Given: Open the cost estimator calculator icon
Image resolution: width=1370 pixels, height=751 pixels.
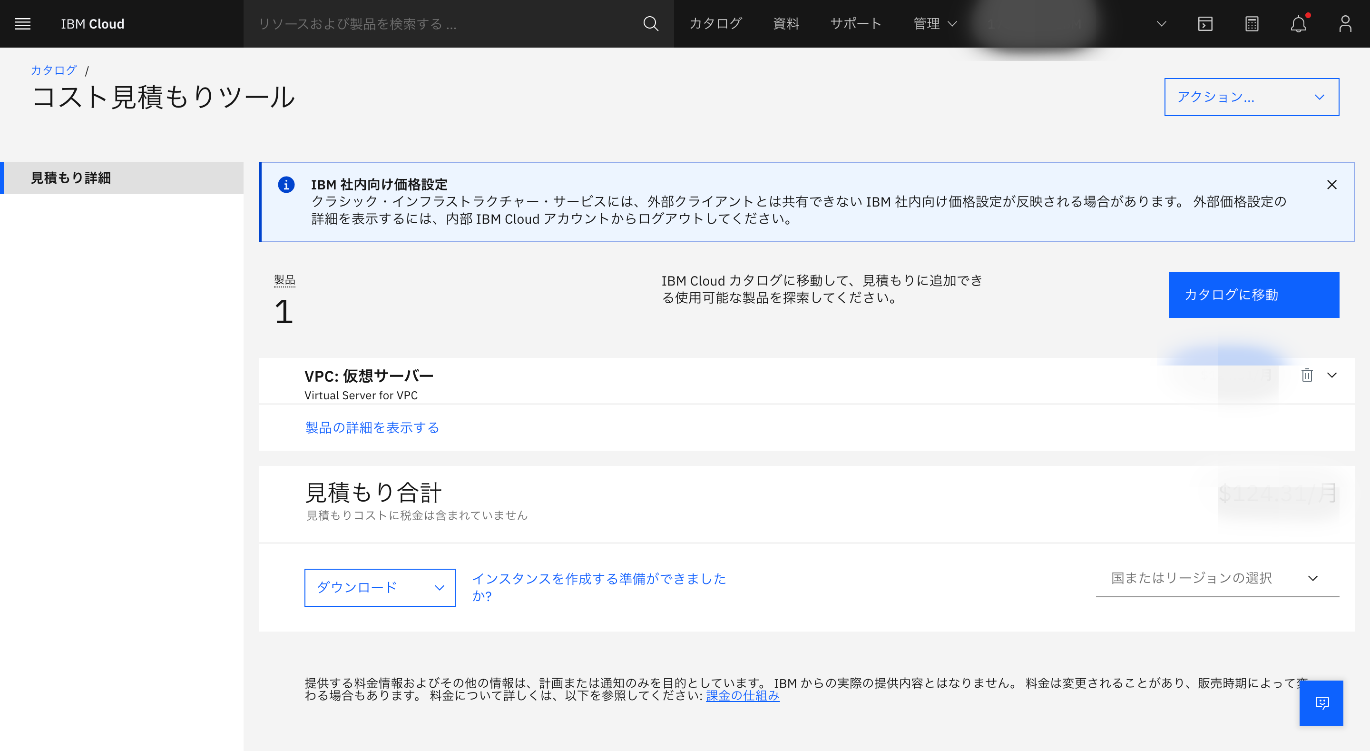Looking at the screenshot, I should (1252, 23).
